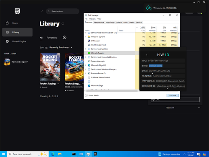This screenshot has height=157, width=209.
Task: Open the File menu in Task Manager
Action: 86,19
